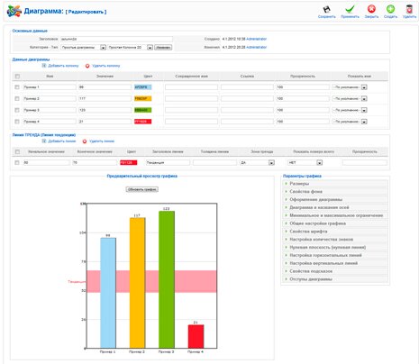The height and width of the screenshot is (364, 419).
Task: Open the Administrator link next to created date
Action: [256, 39]
